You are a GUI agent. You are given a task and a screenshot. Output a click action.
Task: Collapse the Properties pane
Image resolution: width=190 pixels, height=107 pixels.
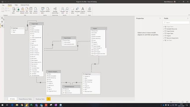(x=160, y=18)
